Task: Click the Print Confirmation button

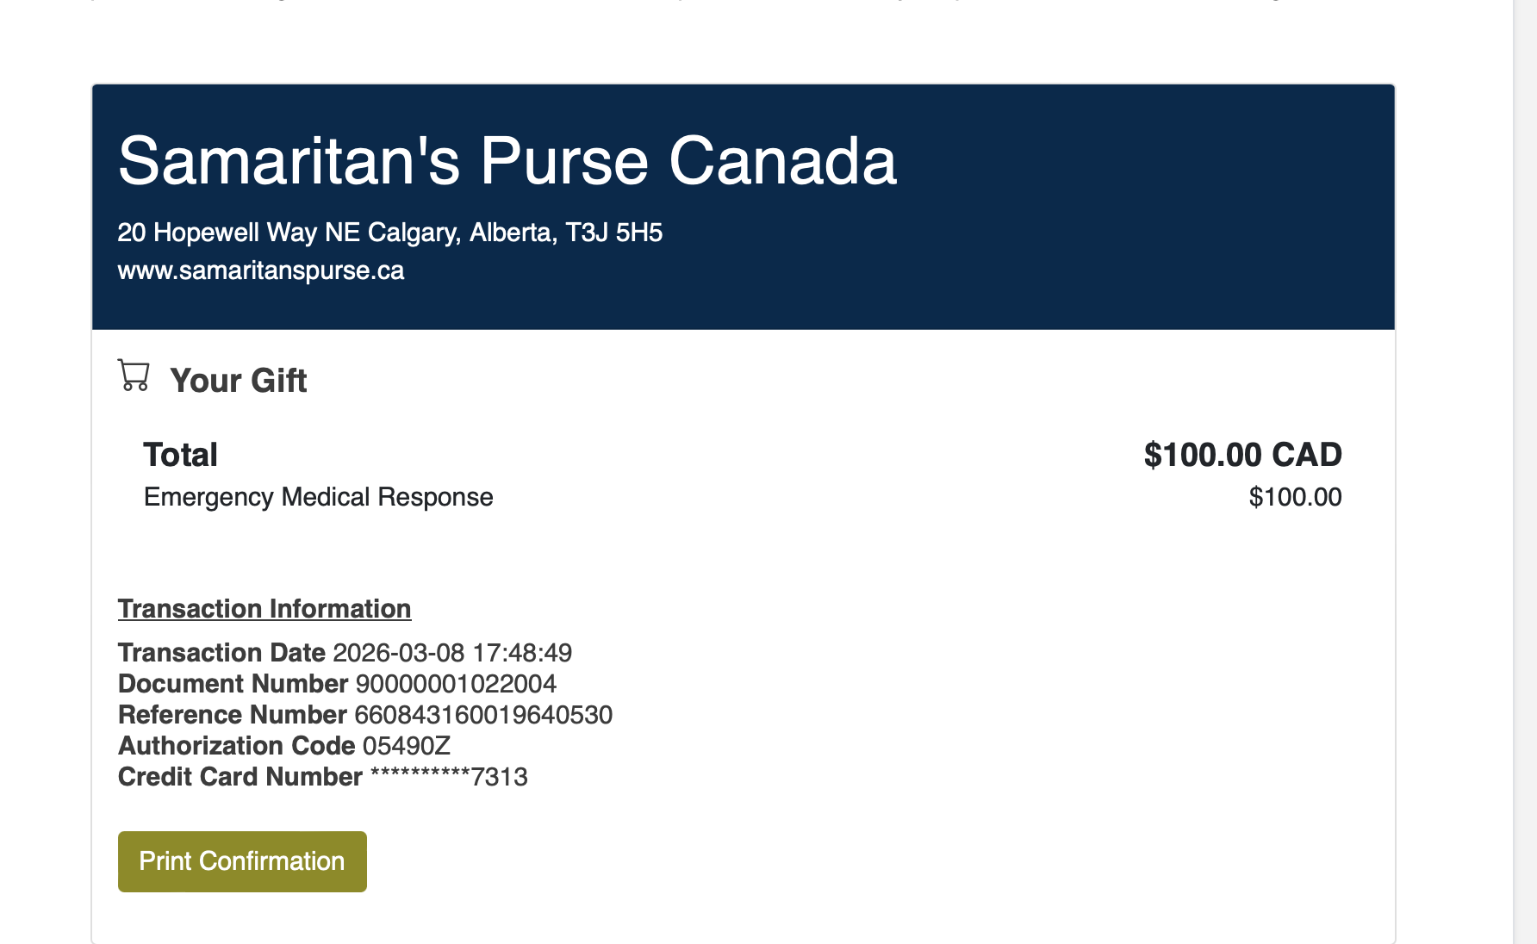Action: click(242, 861)
